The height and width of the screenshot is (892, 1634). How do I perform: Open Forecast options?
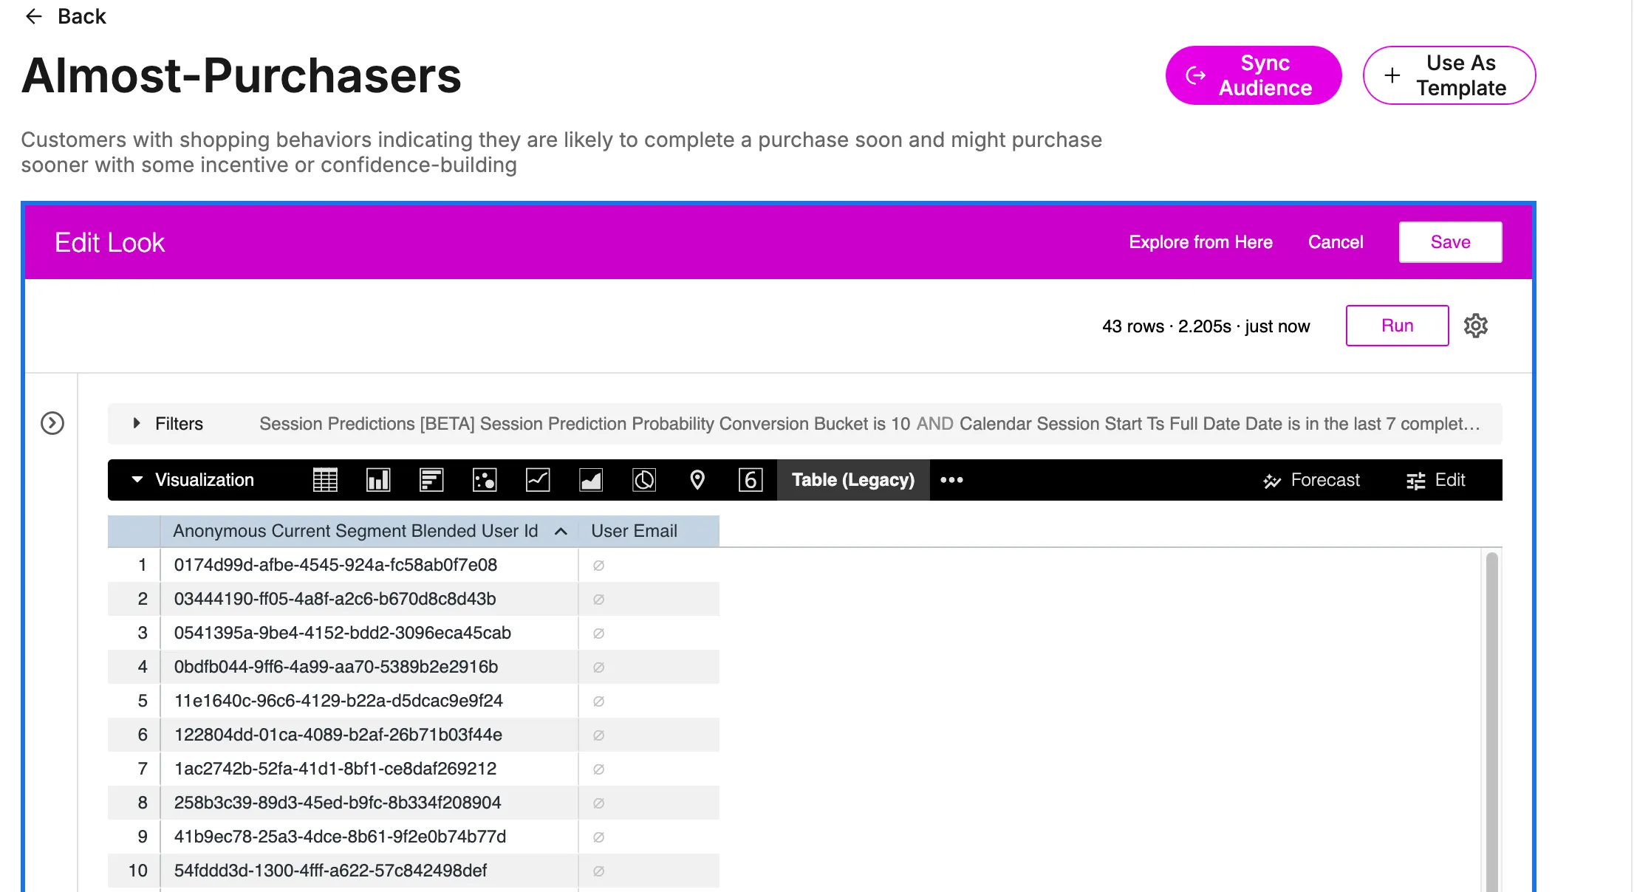1311,480
